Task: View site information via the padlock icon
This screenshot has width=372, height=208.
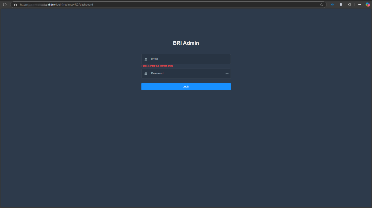Action: pyautogui.click(x=15, y=5)
